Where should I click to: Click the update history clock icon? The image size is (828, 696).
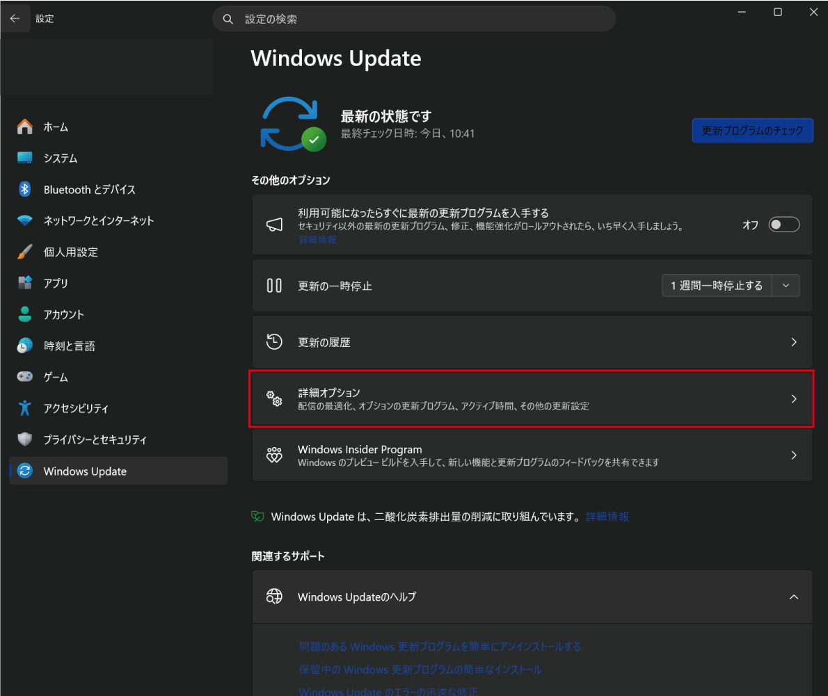[x=274, y=342]
